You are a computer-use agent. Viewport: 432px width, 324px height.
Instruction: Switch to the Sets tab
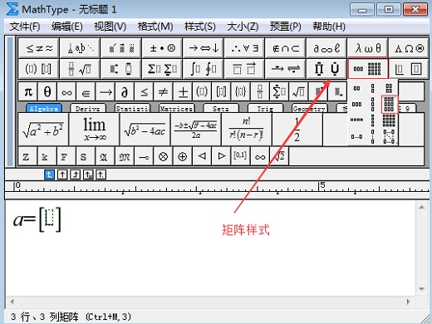coord(221,108)
